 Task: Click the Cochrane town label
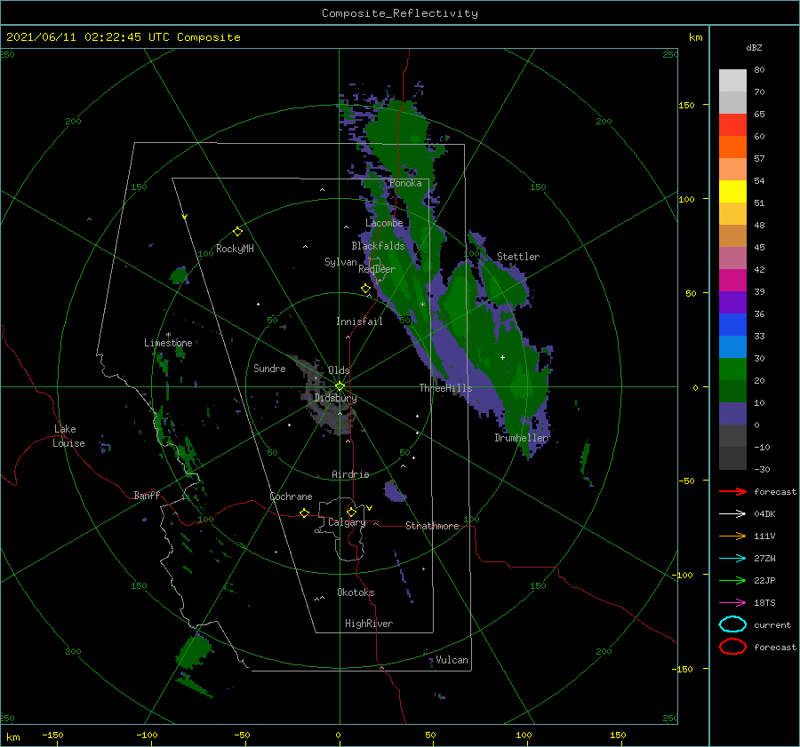(x=291, y=497)
